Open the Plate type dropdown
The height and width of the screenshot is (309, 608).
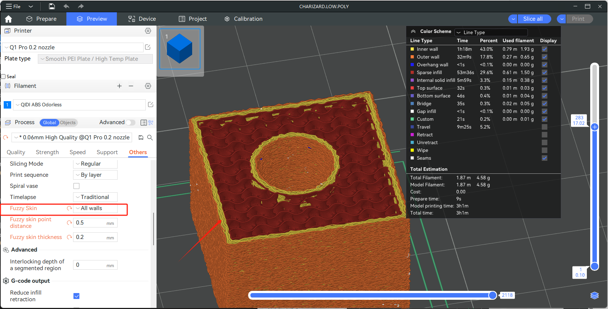coord(95,59)
